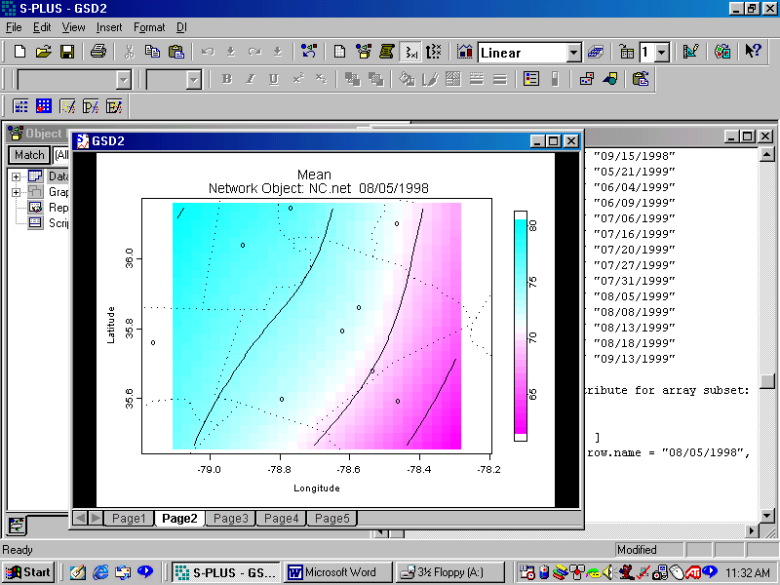Screen dimensions: 780x585
Task: Click the Paste clipboard icon
Action: (x=176, y=52)
